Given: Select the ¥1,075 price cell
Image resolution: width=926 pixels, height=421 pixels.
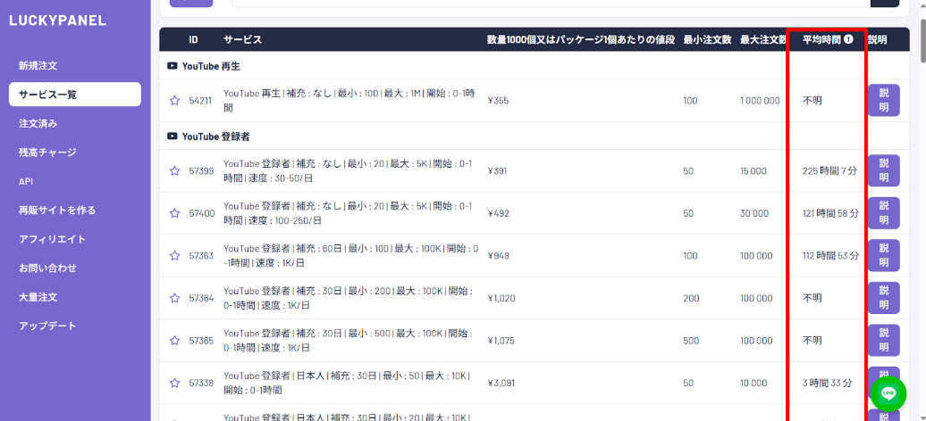Looking at the screenshot, I should pos(501,341).
